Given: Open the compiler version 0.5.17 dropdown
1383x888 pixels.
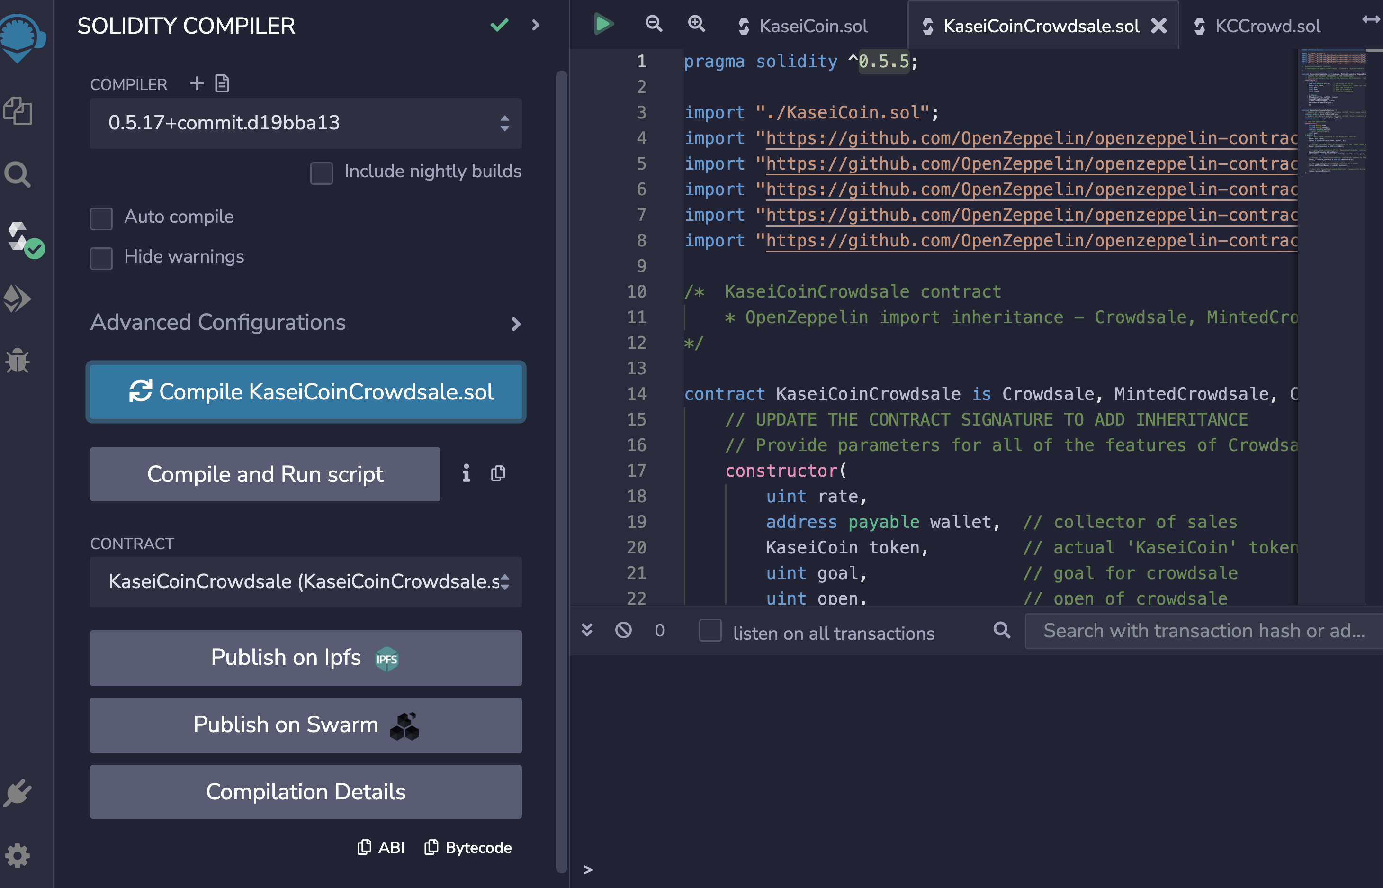Looking at the screenshot, I should pyautogui.click(x=305, y=123).
